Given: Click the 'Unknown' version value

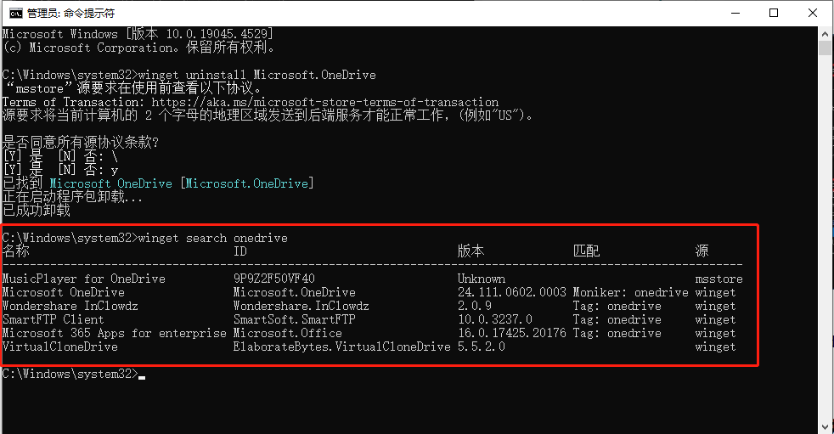Looking at the screenshot, I should (x=482, y=279).
